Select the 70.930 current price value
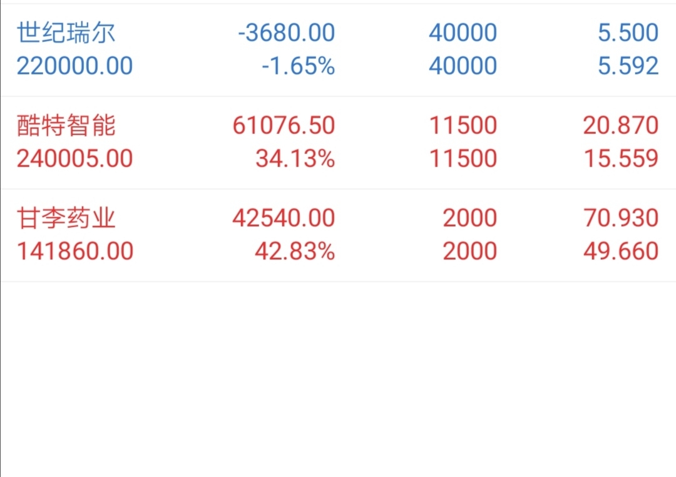676x477 pixels. click(x=621, y=218)
